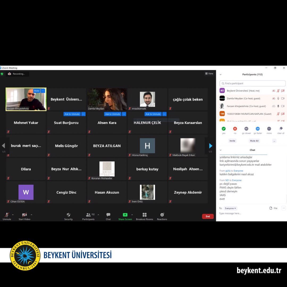
Task: Collapse the Participants panel chevron
Action: click(x=221, y=74)
